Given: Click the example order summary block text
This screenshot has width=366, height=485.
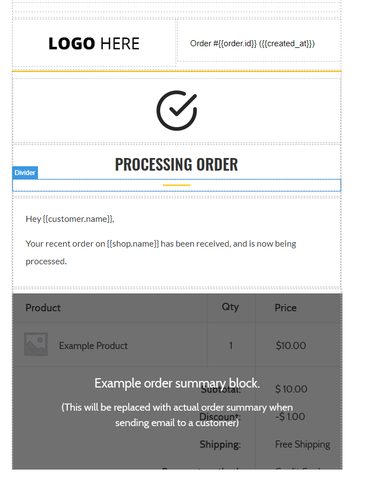Looking at the screenshot, I should tap(177, 383).
